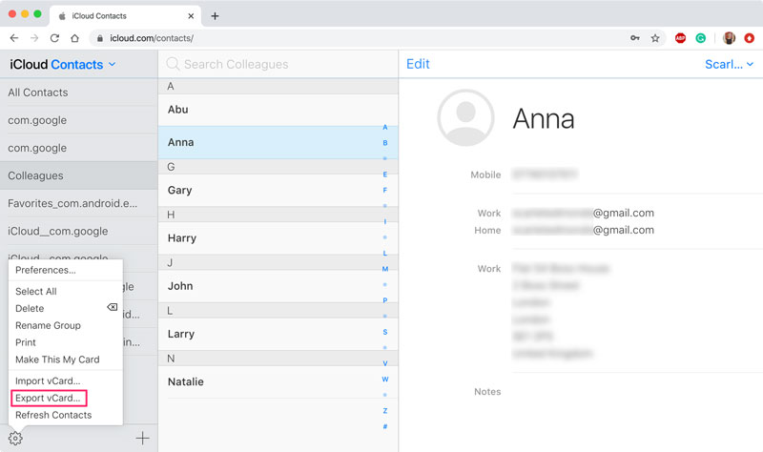Click the ABP extension icon

click(681, 38)
